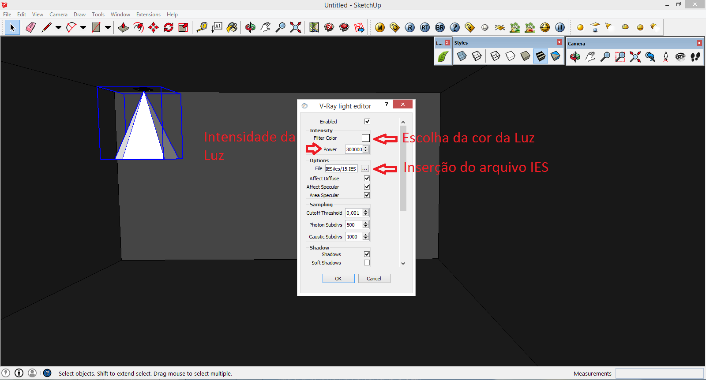Open the Extensions menu

tap(148, 15)
